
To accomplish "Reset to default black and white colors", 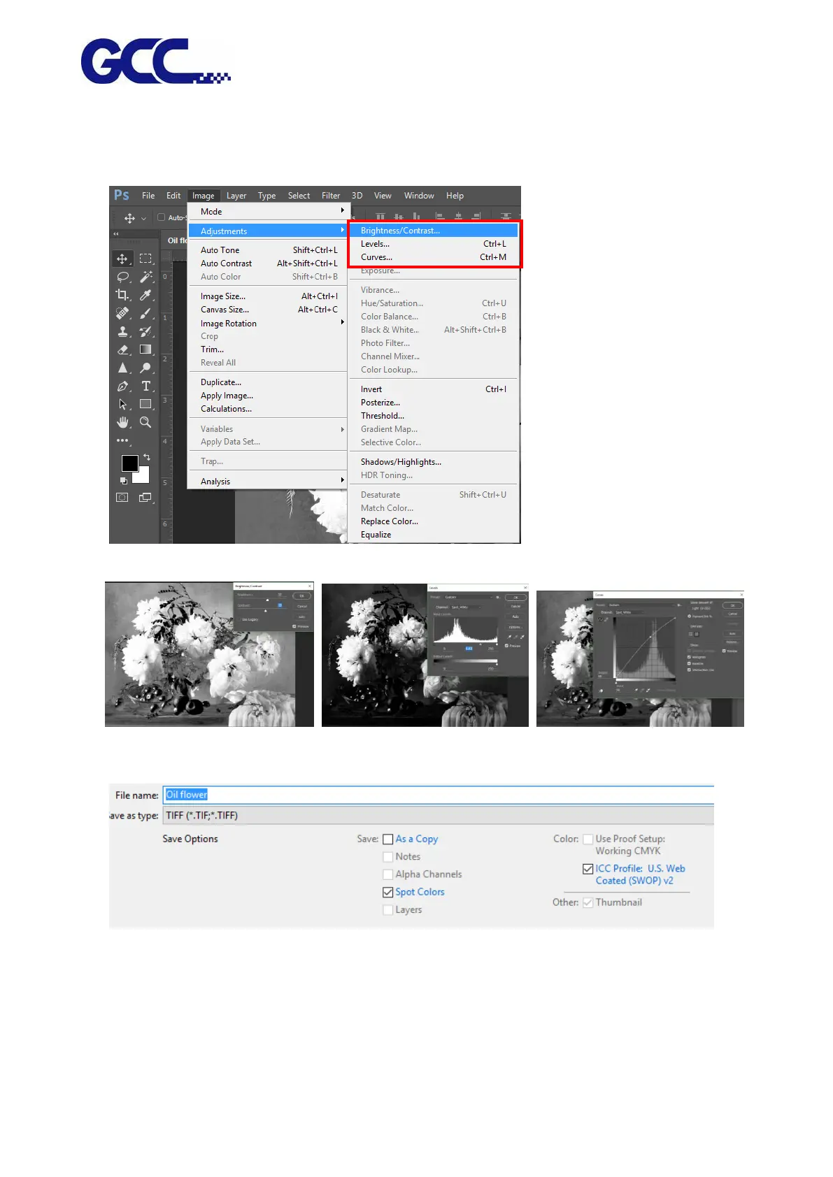I will [x=124, y=481].
